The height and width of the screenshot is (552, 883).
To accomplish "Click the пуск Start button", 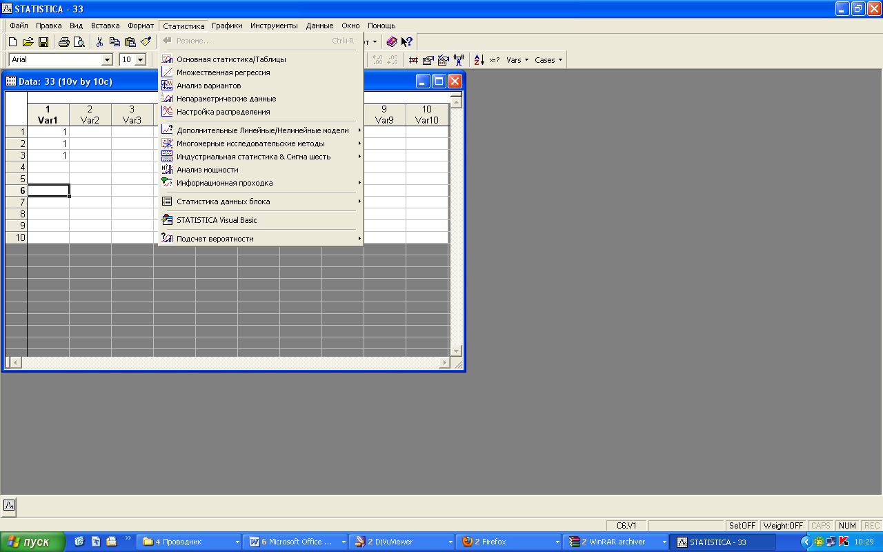I will point(32,542).
